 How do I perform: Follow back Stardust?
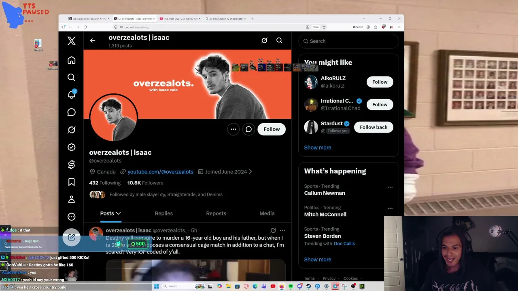point(374,127)
